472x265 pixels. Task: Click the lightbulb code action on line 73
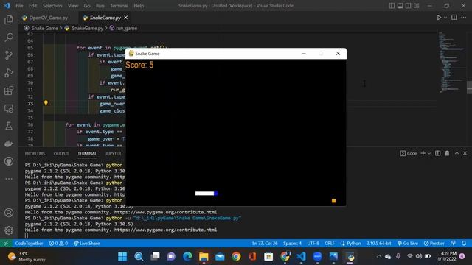coord(46,103)
